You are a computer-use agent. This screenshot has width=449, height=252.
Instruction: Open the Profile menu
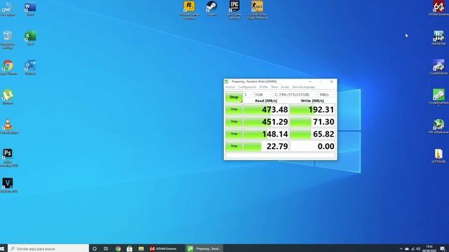pyautogui.click(x=264, y=87)
